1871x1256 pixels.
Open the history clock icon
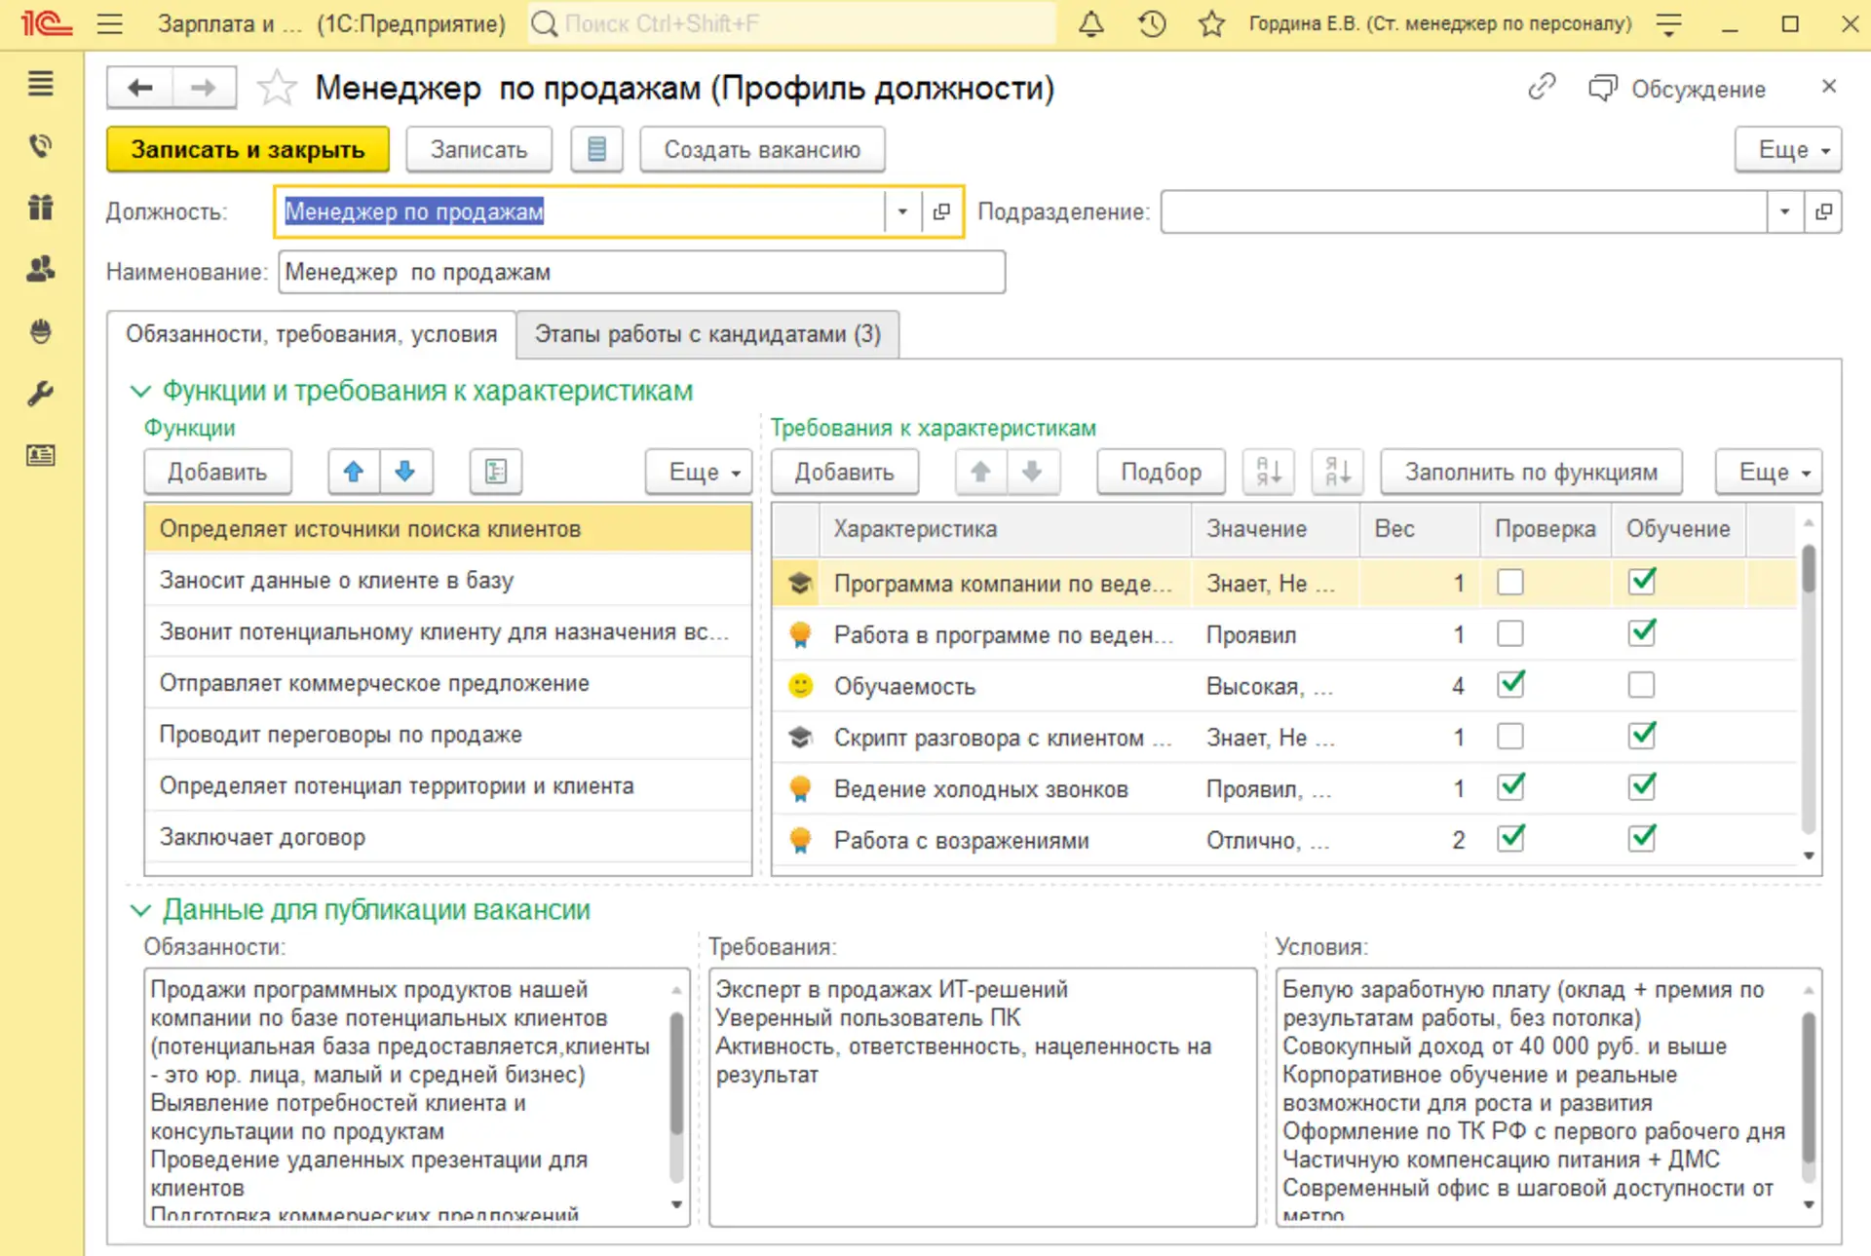coord(1152,23)
